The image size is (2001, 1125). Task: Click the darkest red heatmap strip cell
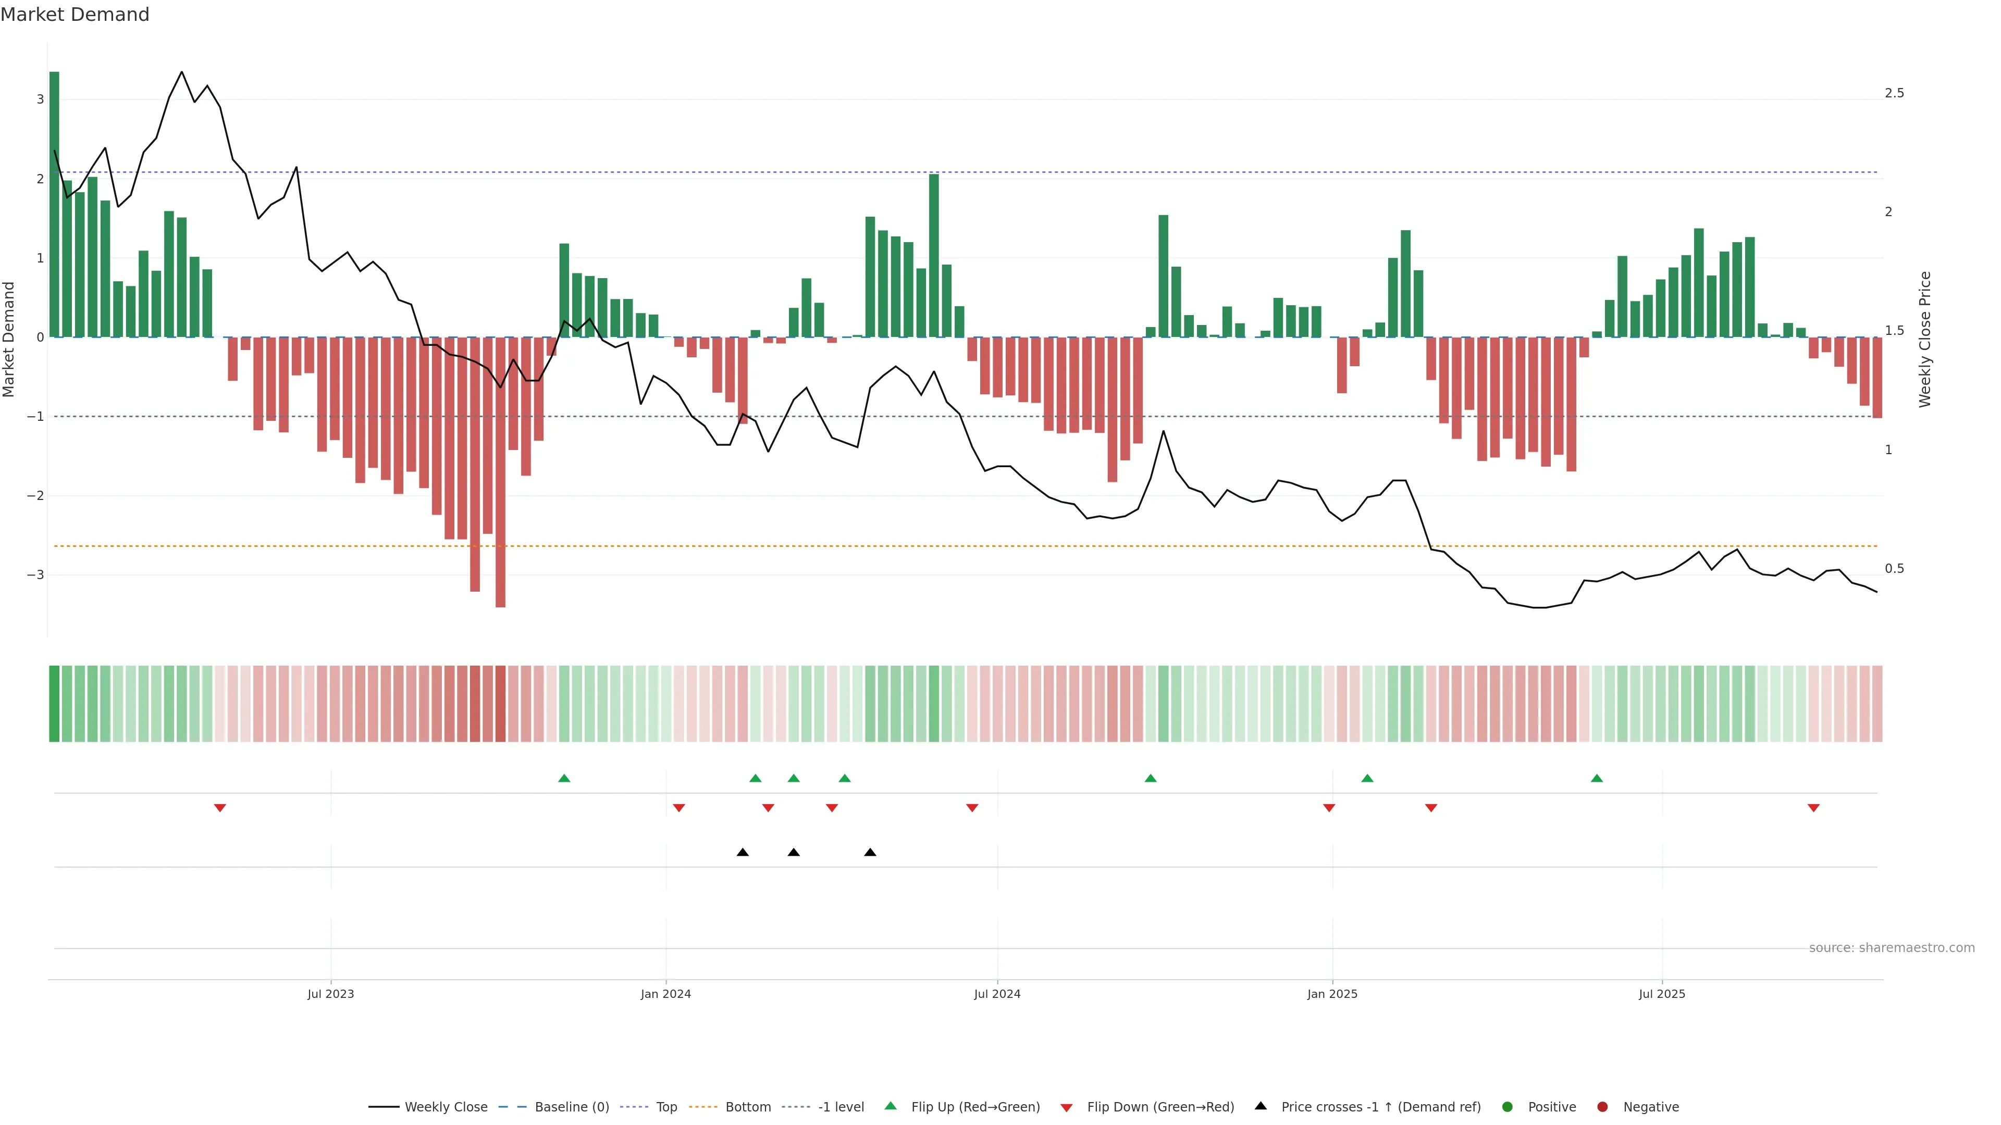tap(500, 704)
